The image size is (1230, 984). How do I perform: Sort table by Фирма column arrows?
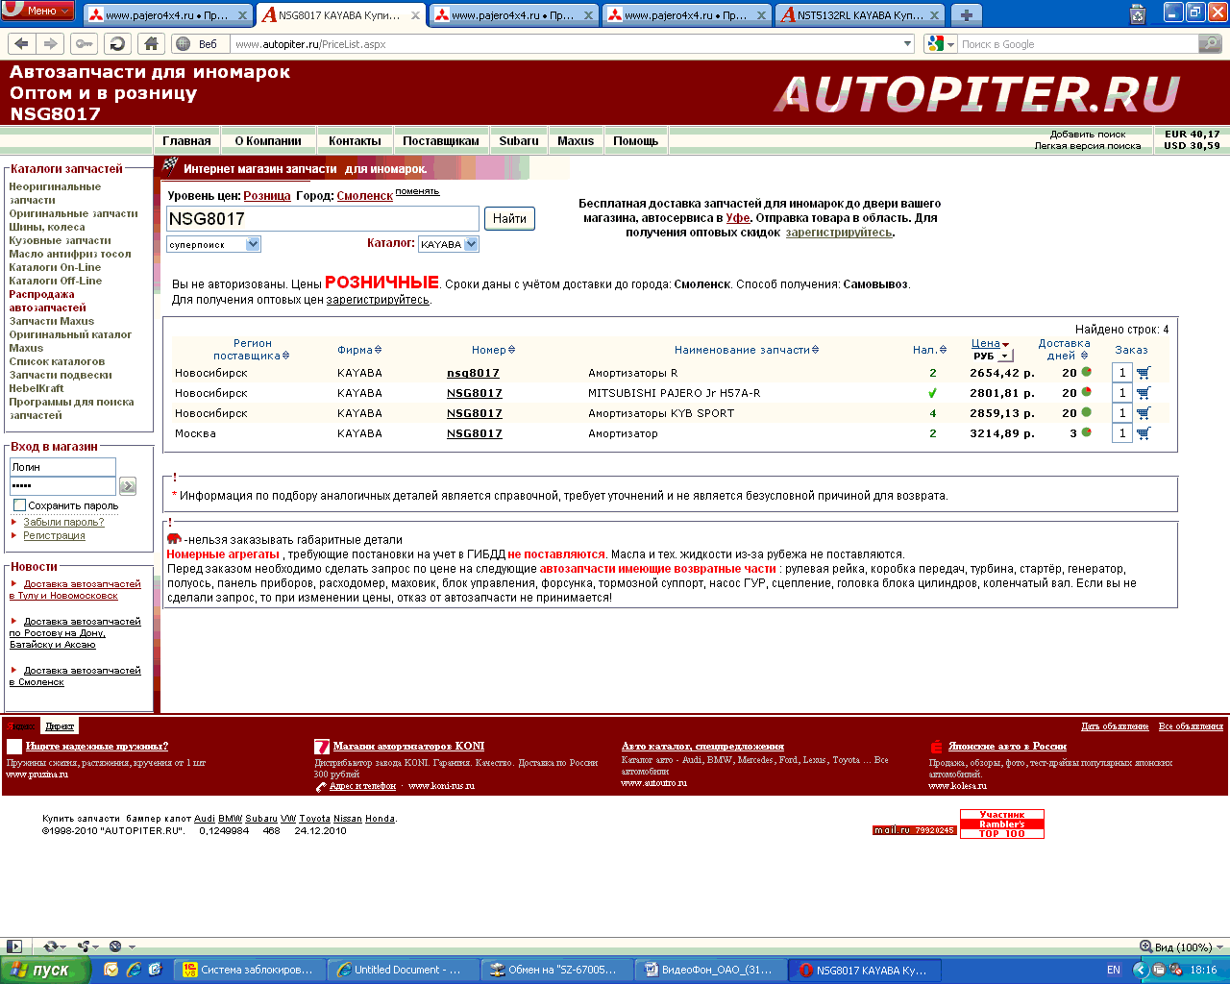click(x=379, y=350)
